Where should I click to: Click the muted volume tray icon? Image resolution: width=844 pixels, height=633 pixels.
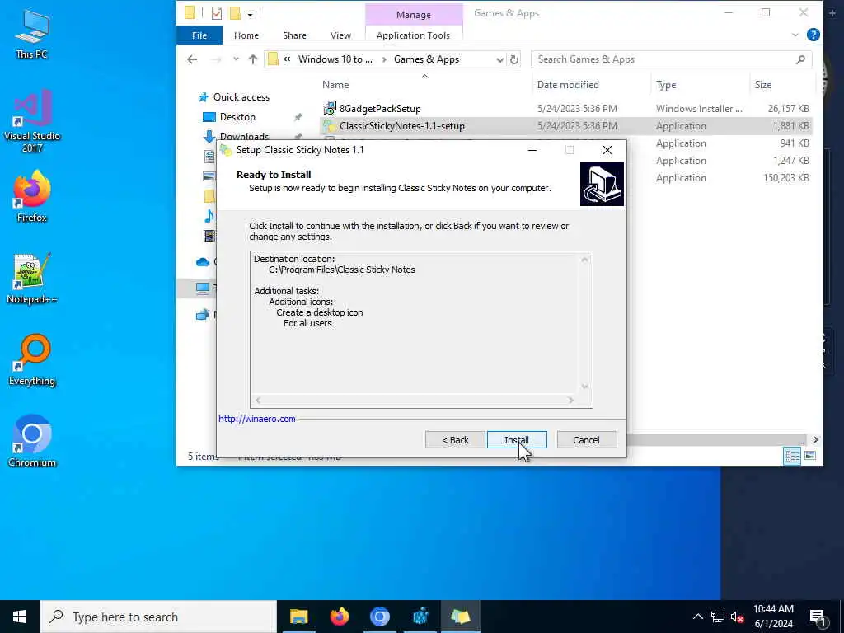(x=737, y=617)
